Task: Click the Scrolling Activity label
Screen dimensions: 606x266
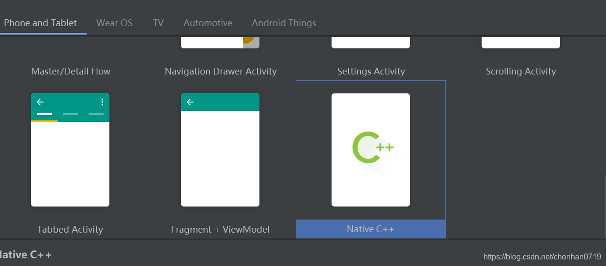Action: pos(521,71)
